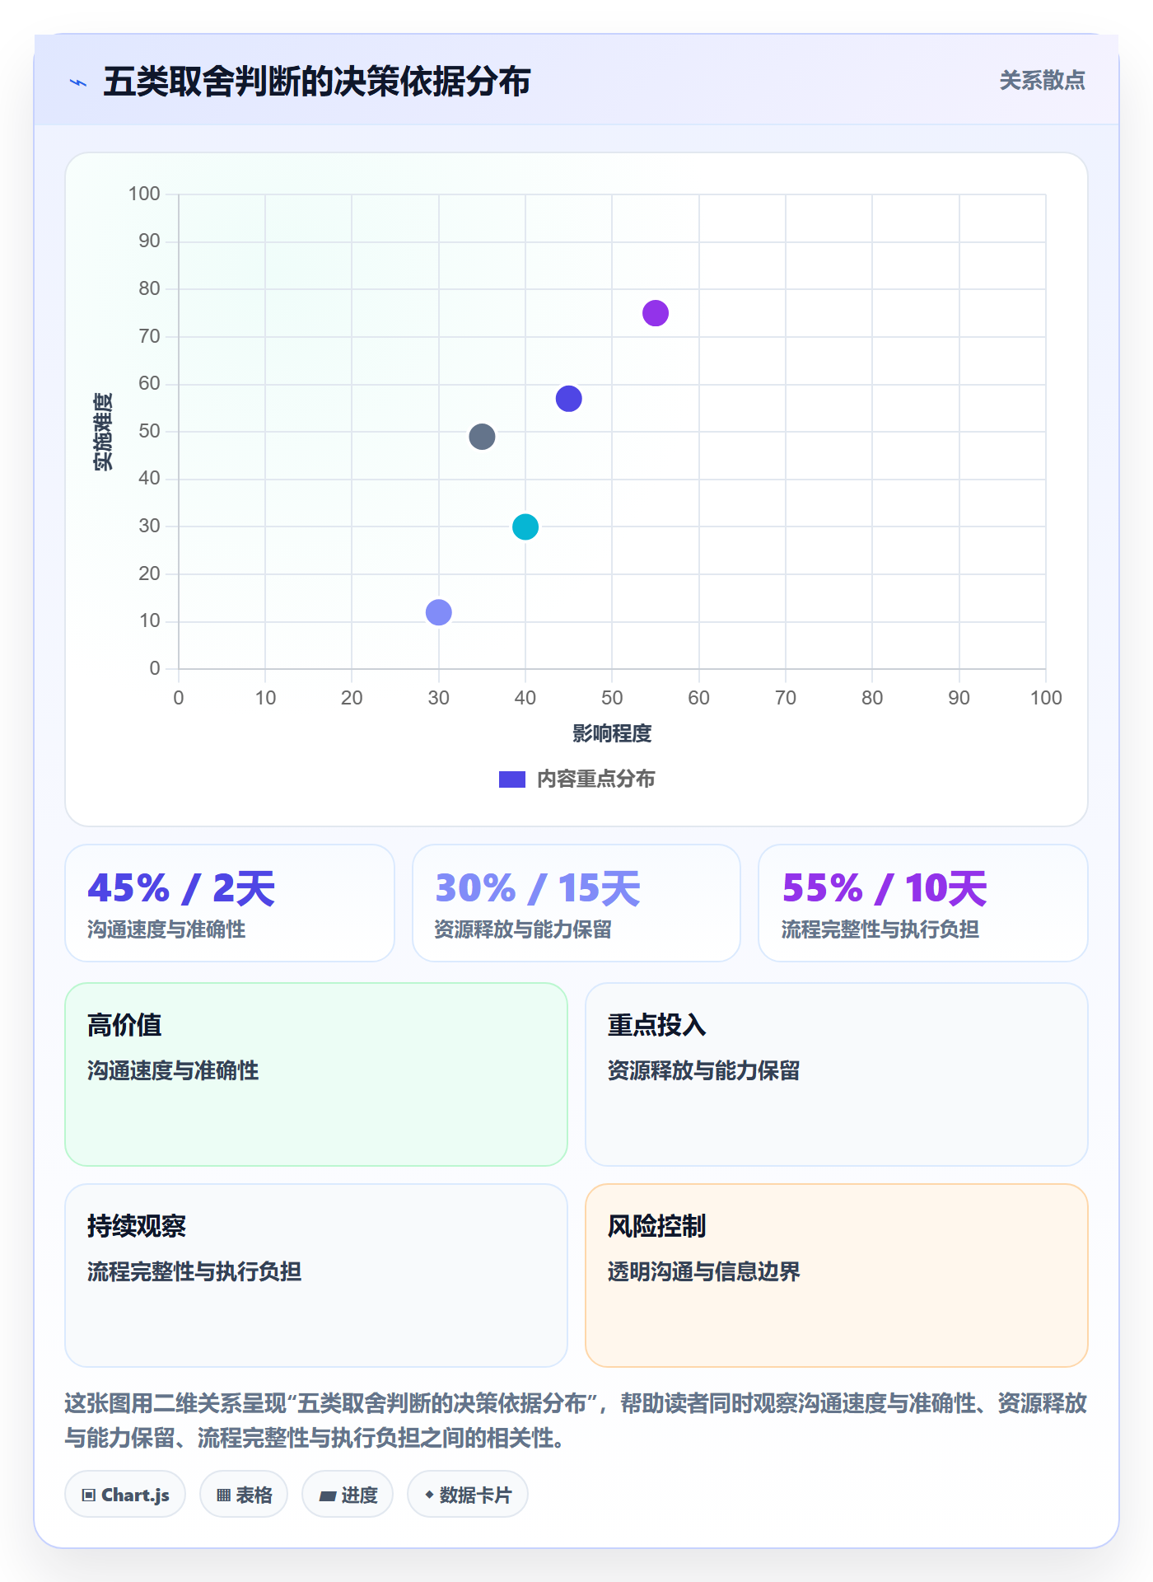The width and height of the screenshot is (1153, 1582).
Task: Click the Chart.js tag
Action: (125, 1494)
